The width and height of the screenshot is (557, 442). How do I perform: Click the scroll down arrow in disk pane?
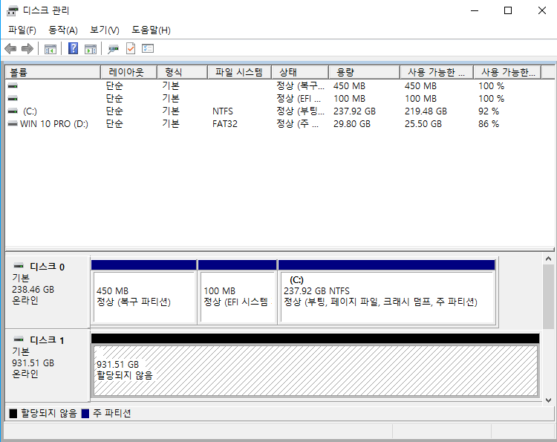[548, 400]
